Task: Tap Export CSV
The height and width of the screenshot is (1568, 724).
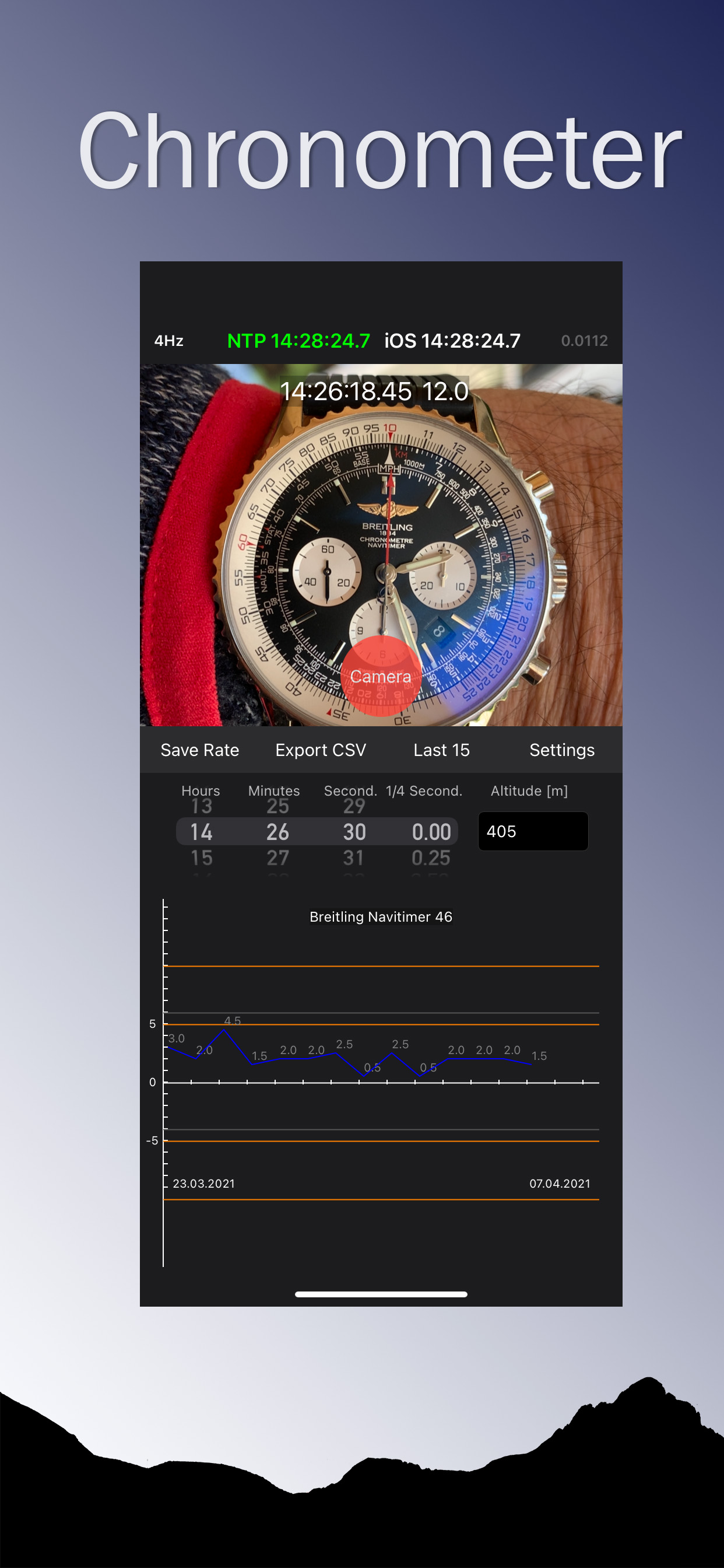Action: 321,750
